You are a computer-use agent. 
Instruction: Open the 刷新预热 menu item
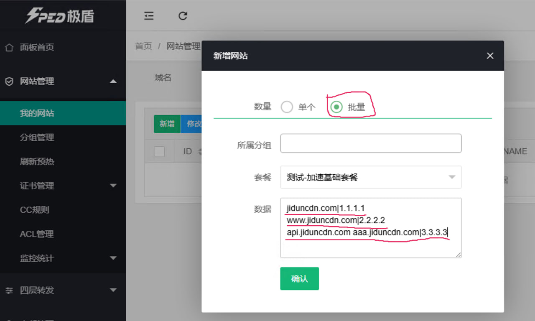click(x=38, y=162)
